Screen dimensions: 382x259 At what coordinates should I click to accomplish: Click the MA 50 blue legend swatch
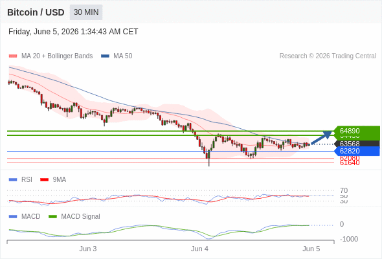(x=105, y=56)
